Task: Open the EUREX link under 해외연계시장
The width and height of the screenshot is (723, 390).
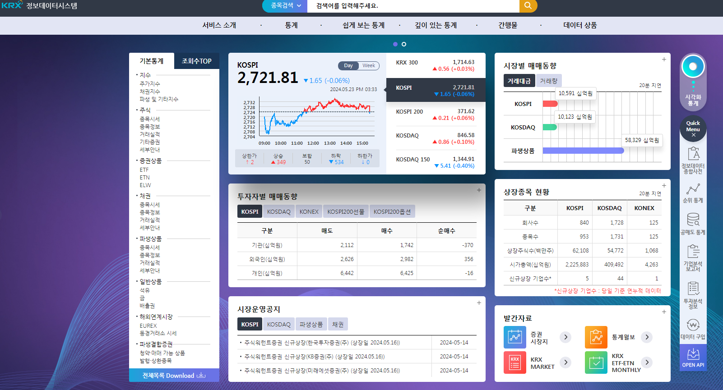Action: point(148,326)
